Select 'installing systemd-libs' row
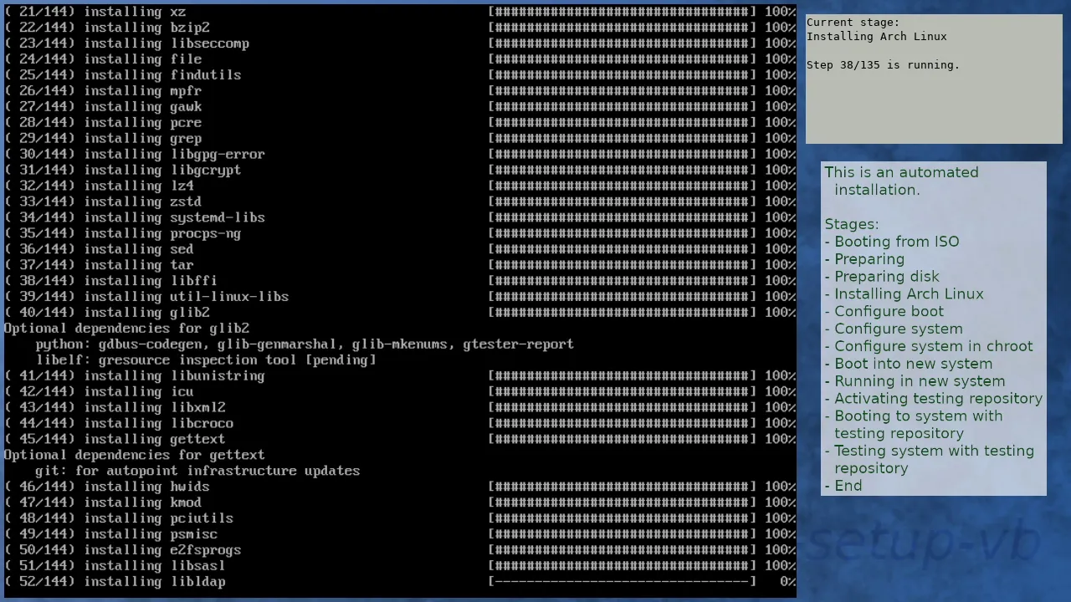This screenshot has height=602, width=1071. (400, 218)
